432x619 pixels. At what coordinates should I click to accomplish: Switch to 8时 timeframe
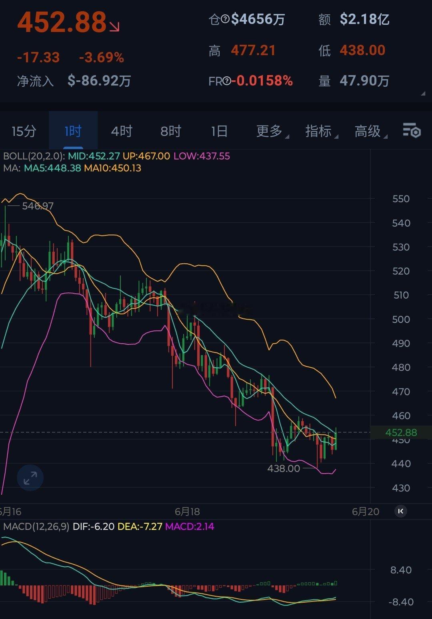pos(171,131)
